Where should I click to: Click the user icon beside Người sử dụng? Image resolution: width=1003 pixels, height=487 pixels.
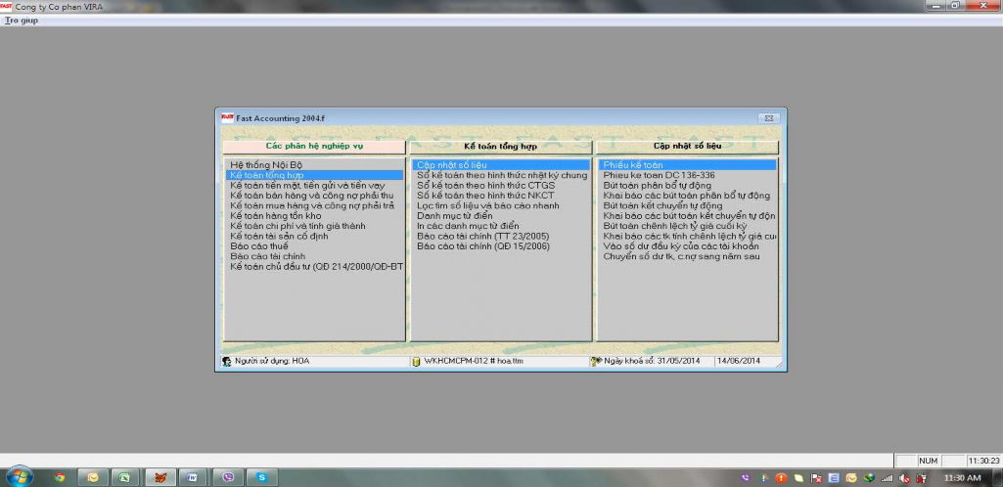click(x=227, y=361)
